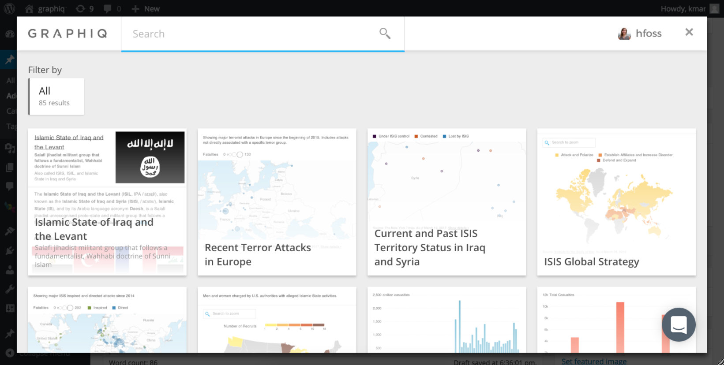Click the GRAPHIQ logo

[68, 34]
